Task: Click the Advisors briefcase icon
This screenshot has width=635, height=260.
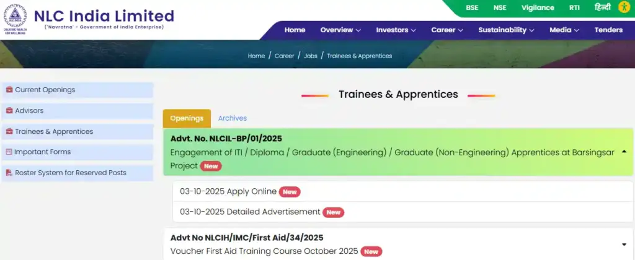Action: [9, 111]
